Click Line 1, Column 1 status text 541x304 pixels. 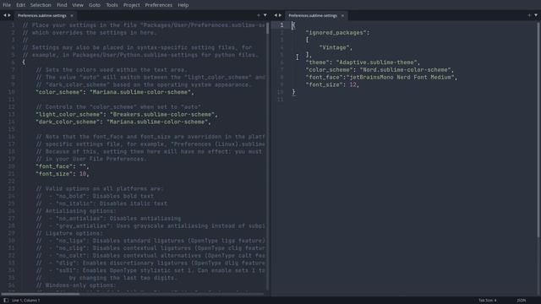pos(26,301)
